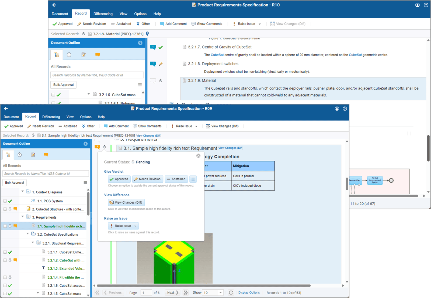This screenshot has width=431, height=298.
Task: Close the verdict popup with X icon
Action: coord(198,156)
